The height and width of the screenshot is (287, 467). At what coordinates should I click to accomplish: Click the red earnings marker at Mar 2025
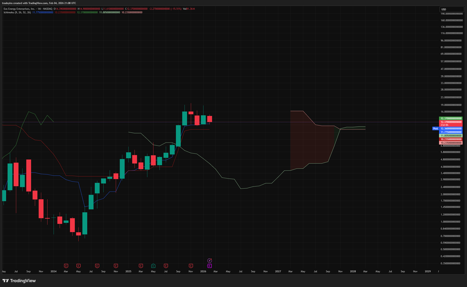(140, 266)
